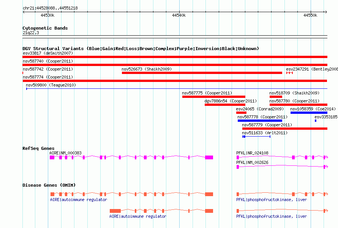The width and height of the screenshot is (338, 228).
Task: Click the left arrow of the ruler
Action: [24, 12]
